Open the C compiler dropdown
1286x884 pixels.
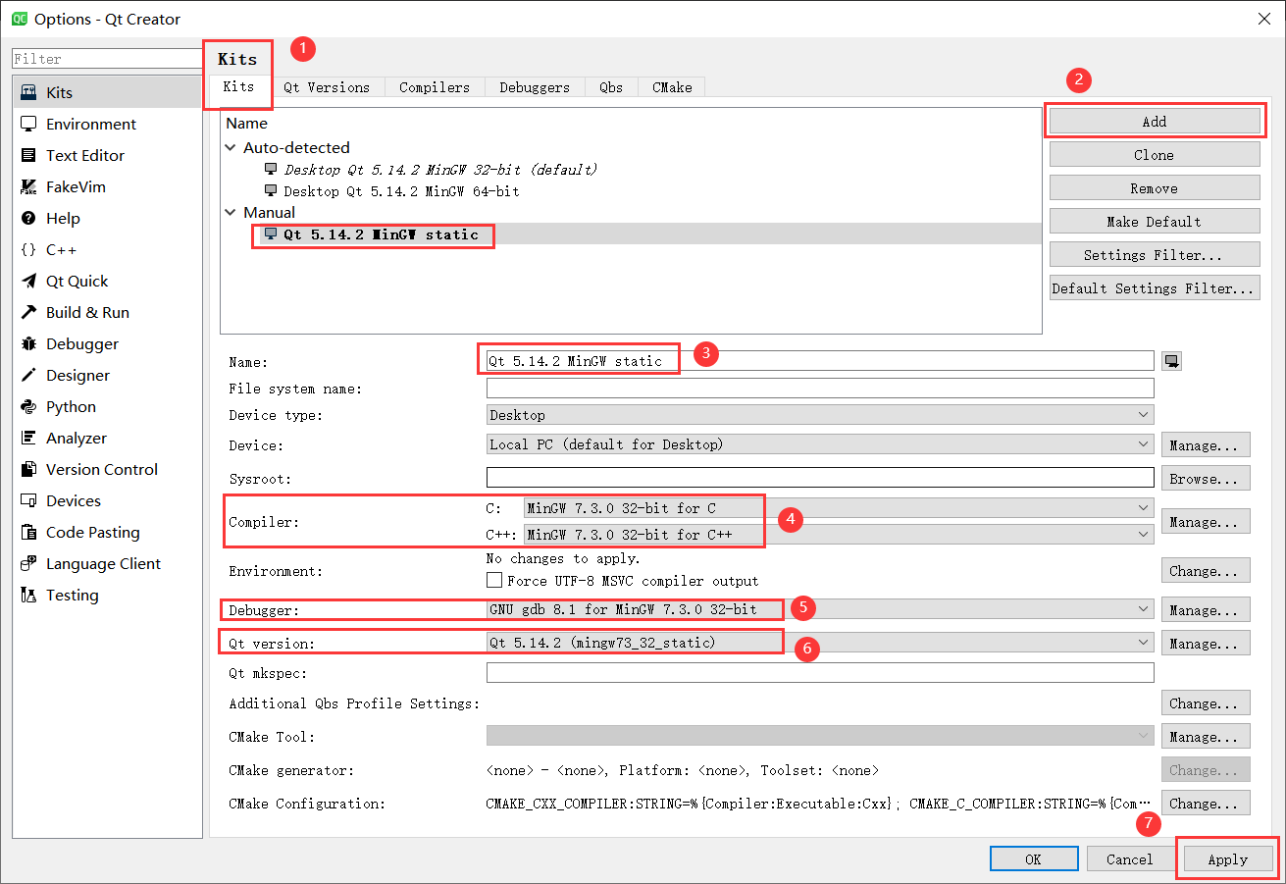click(x=1142, y=508)
